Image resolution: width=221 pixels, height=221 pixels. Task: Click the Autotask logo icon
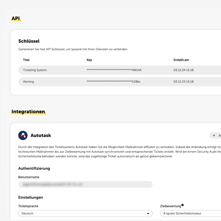23,135
